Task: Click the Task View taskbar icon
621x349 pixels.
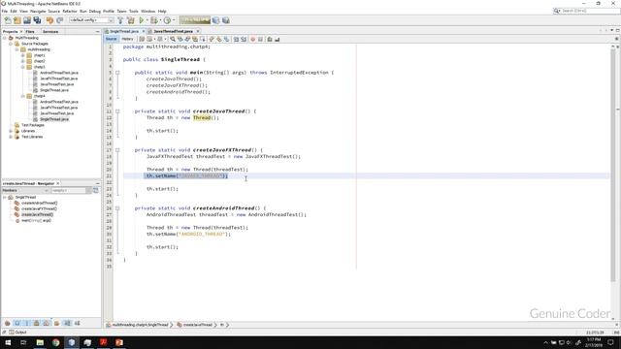Action: [x=23, y=342]
